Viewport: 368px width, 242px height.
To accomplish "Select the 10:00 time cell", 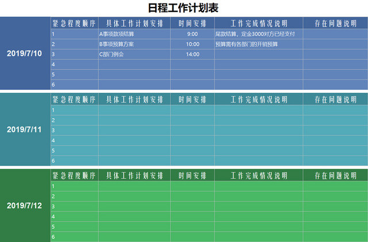I will point(193,44).
